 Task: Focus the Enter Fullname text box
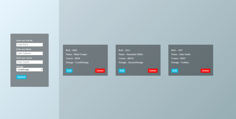point(30,53)
